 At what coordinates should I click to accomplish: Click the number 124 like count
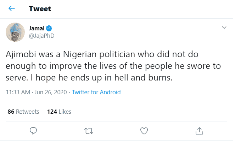tap(52, 112)
